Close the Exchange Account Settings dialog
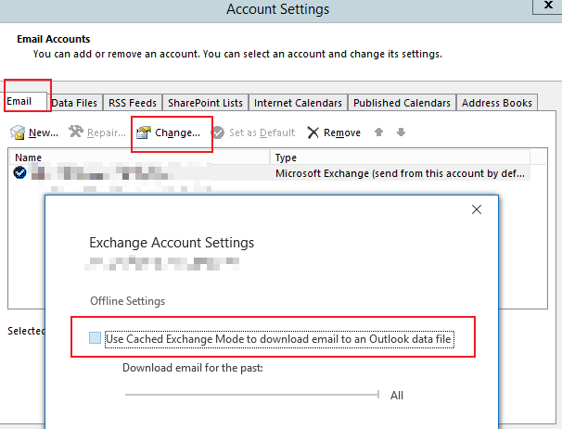Screen dimensions: 562x429 477,210
